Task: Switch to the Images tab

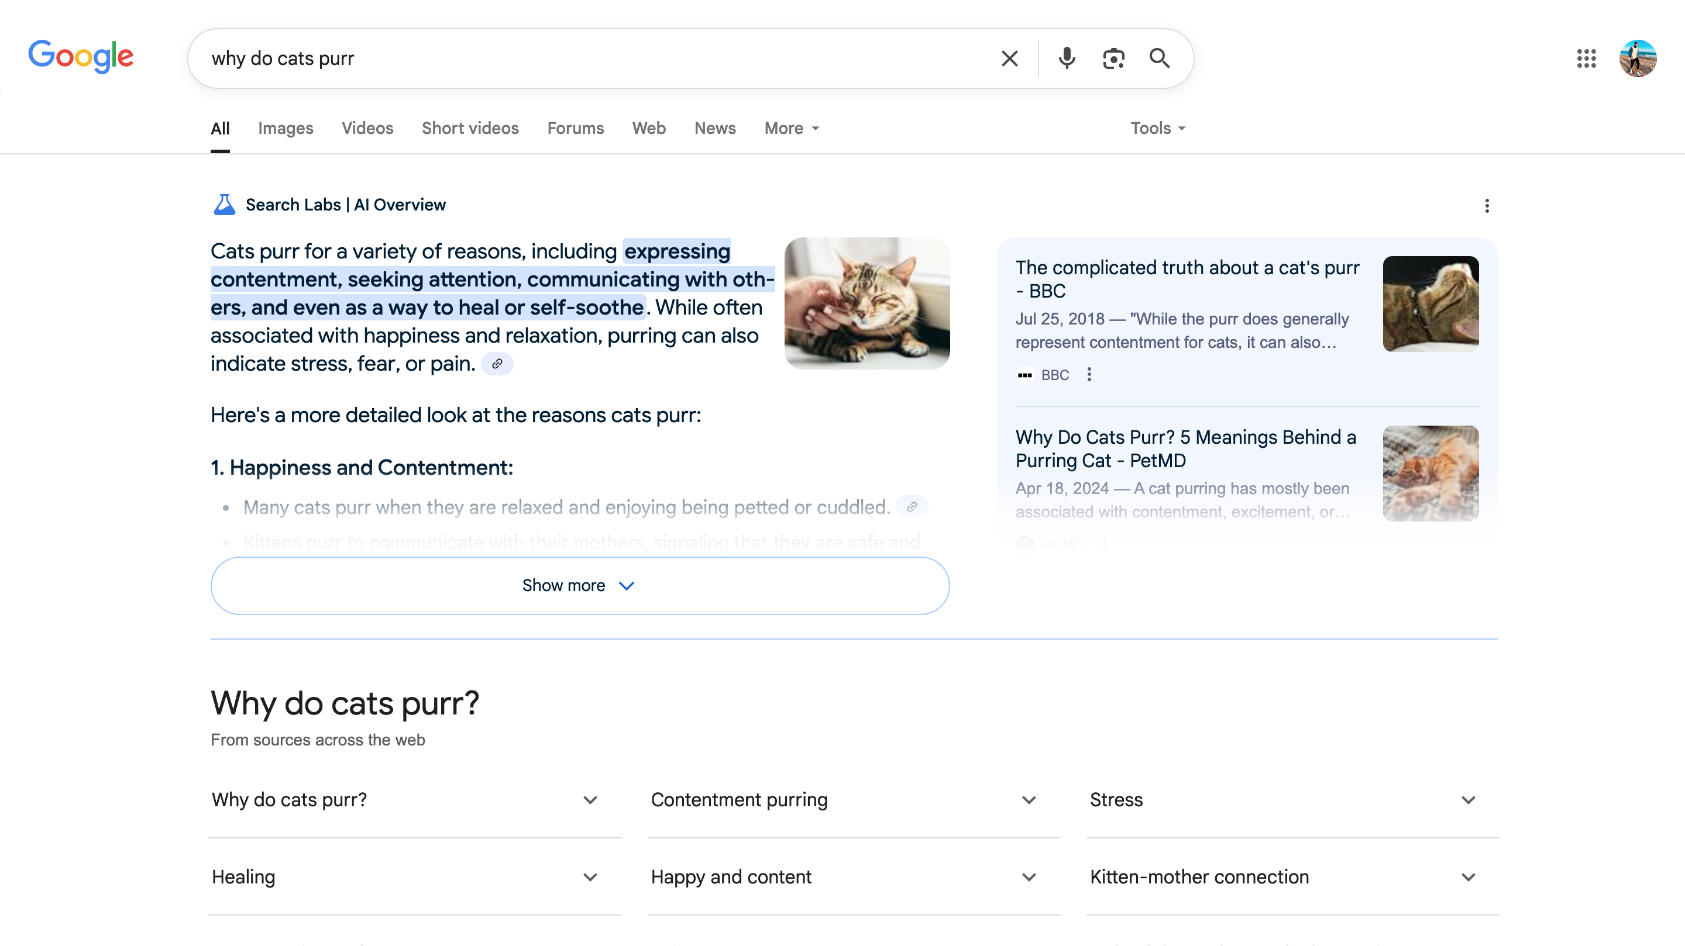Action: click(x=285, y=128)
